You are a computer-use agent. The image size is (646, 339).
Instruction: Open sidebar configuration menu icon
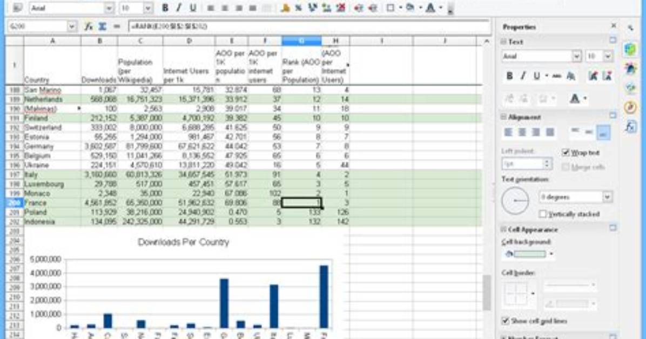[630, 28]
